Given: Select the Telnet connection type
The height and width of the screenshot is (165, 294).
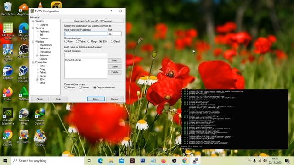Looking at the screenshot, I should [81, 41].
